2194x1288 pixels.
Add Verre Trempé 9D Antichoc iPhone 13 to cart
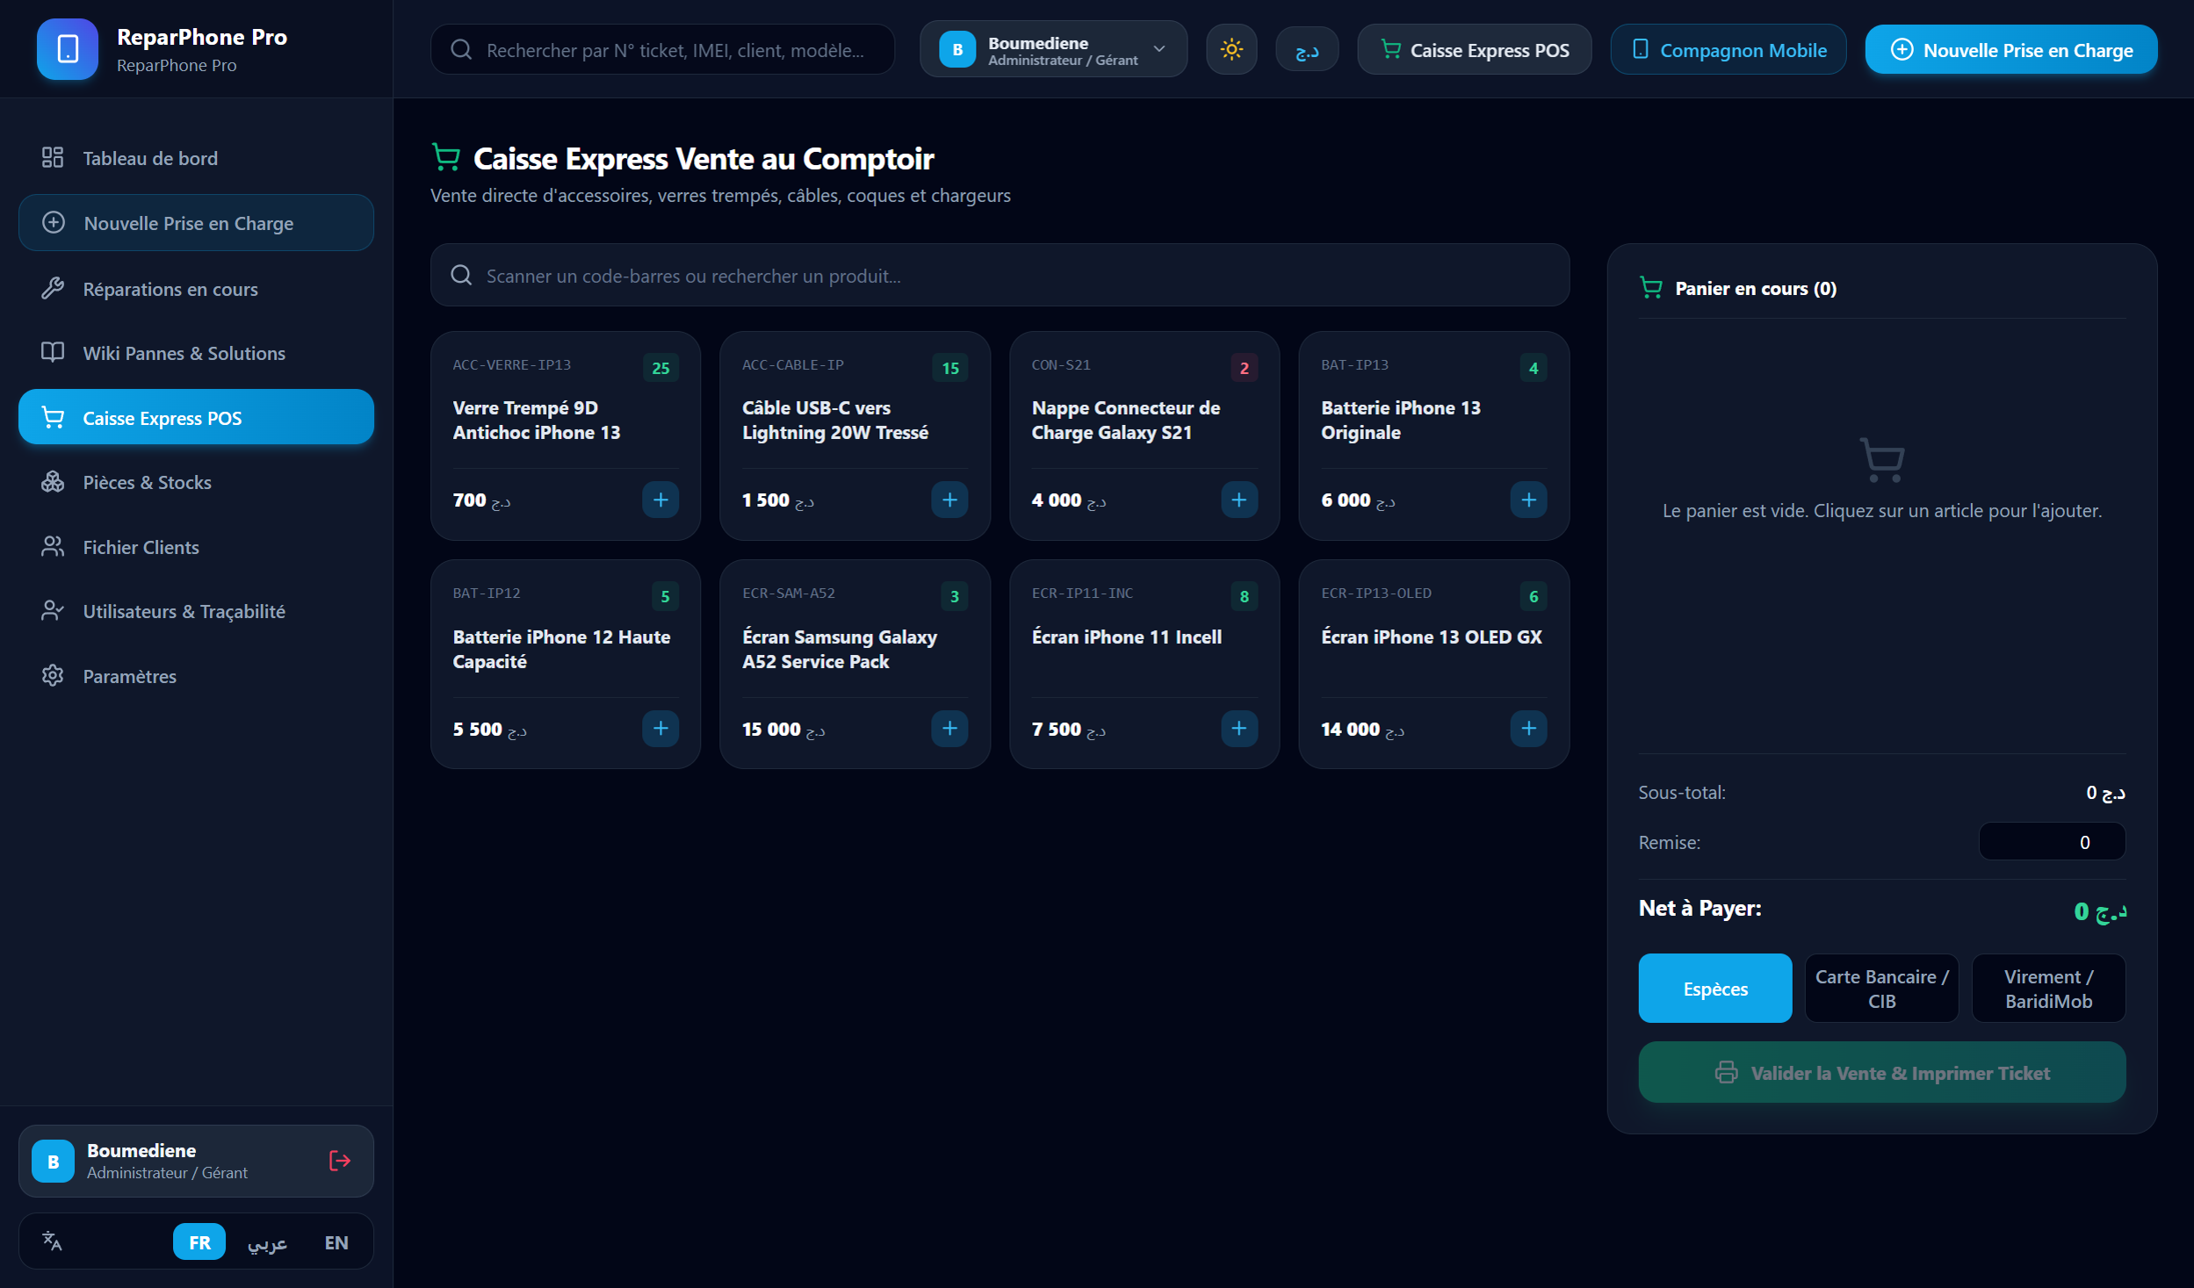click(660, 500)
